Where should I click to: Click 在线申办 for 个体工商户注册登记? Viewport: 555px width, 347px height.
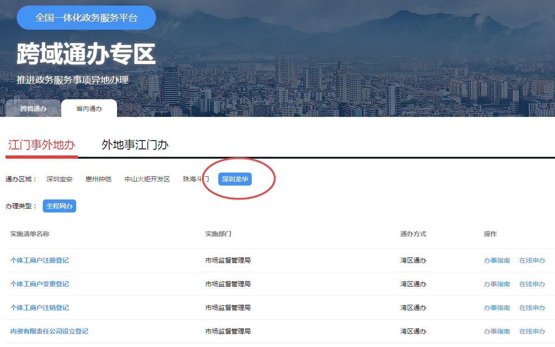532,260
